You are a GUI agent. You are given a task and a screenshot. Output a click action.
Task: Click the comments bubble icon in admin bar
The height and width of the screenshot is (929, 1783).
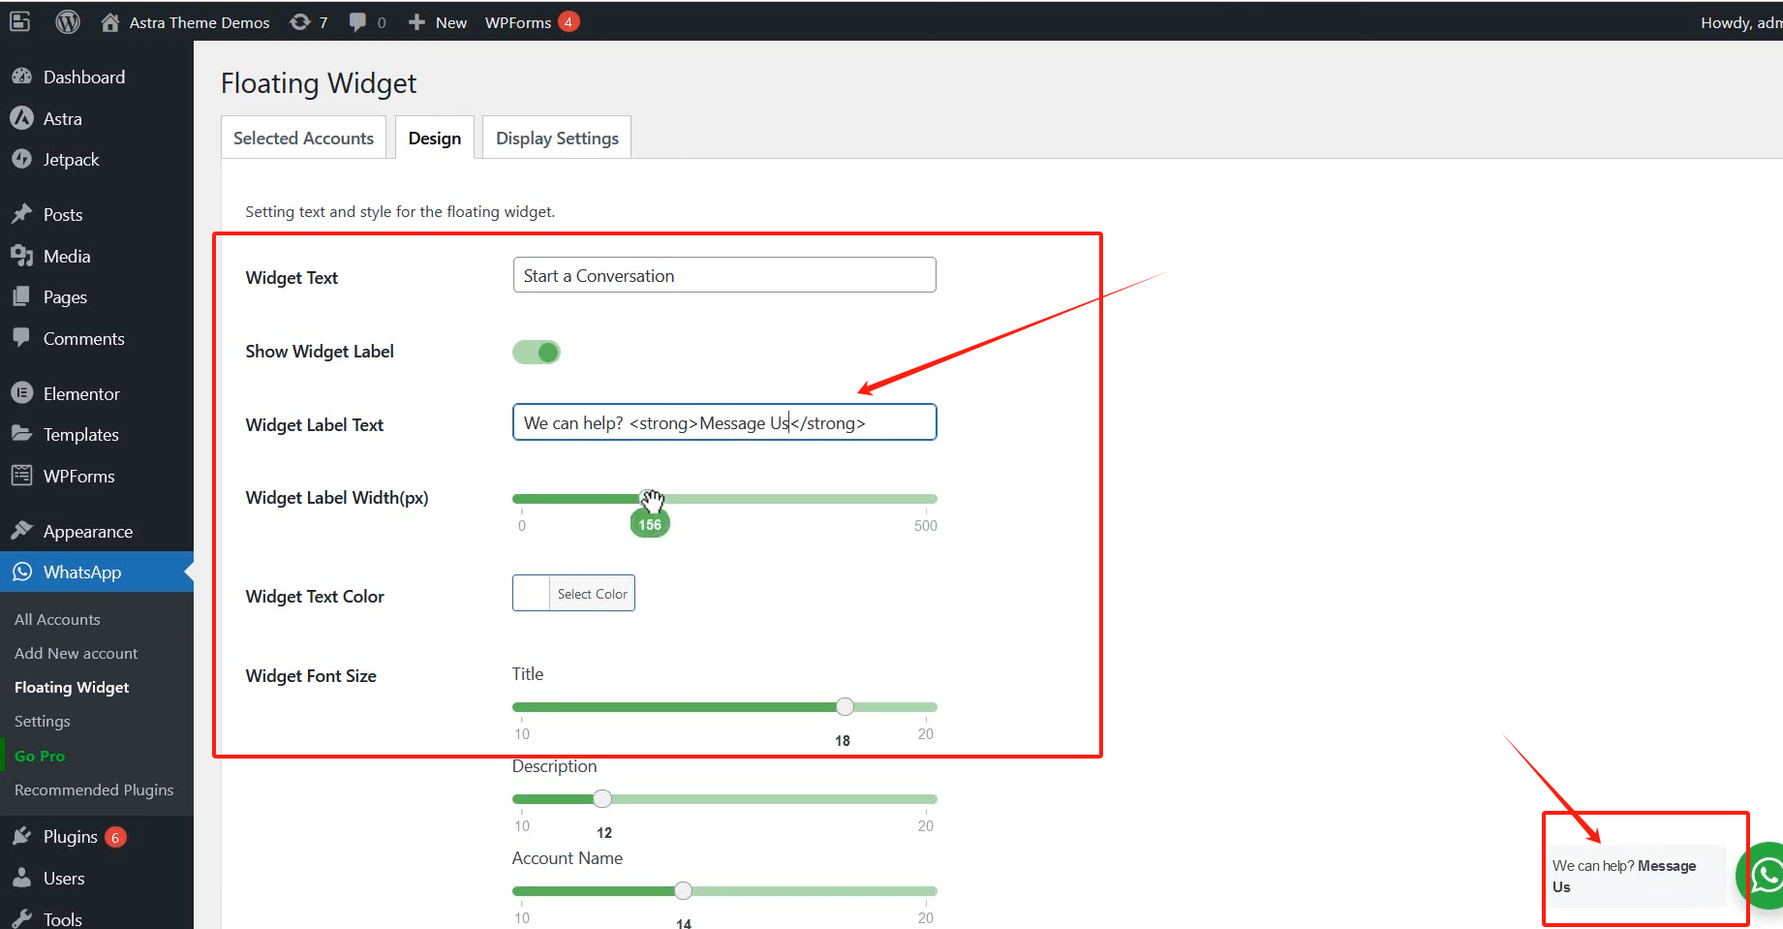click(x=357, y=21)
